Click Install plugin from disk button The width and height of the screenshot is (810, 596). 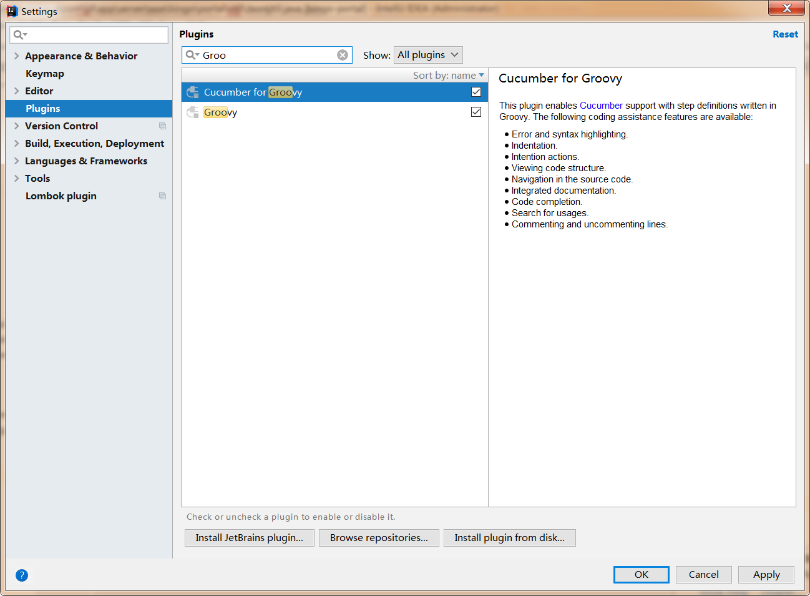tap(509, 538)
